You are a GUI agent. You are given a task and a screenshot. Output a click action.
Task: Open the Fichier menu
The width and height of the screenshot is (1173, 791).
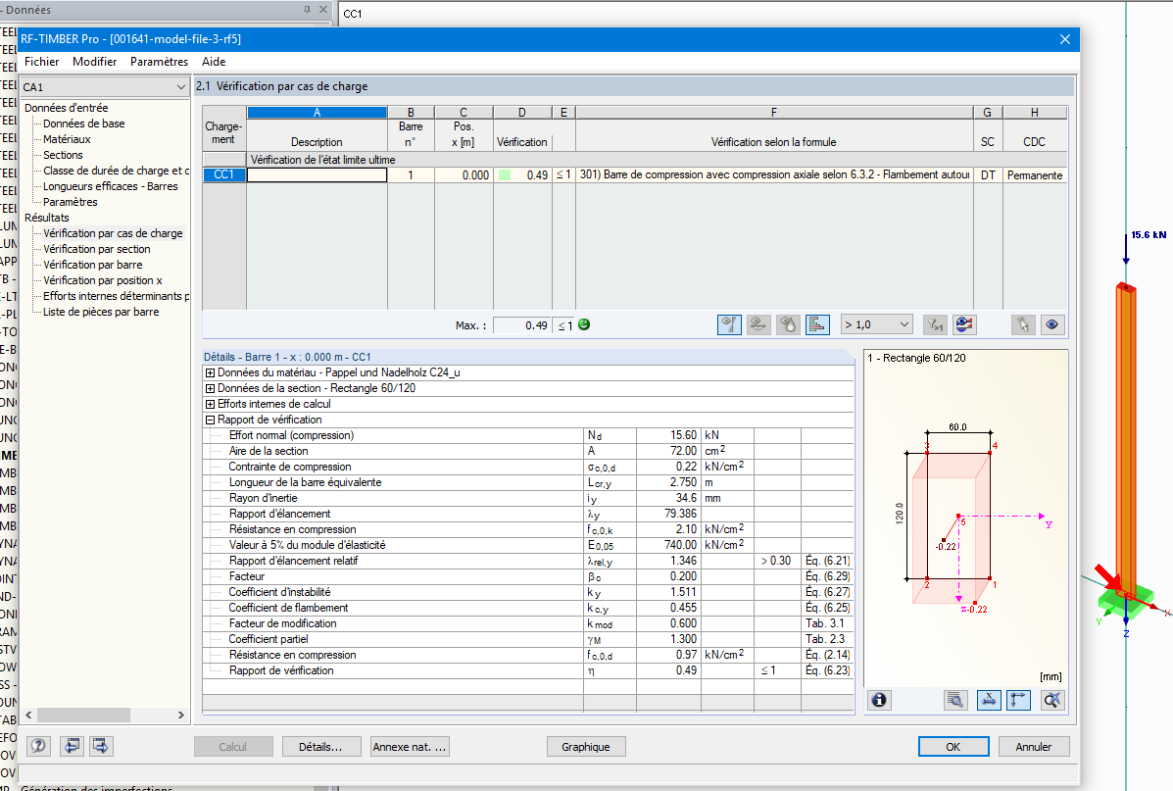[42, 62]
